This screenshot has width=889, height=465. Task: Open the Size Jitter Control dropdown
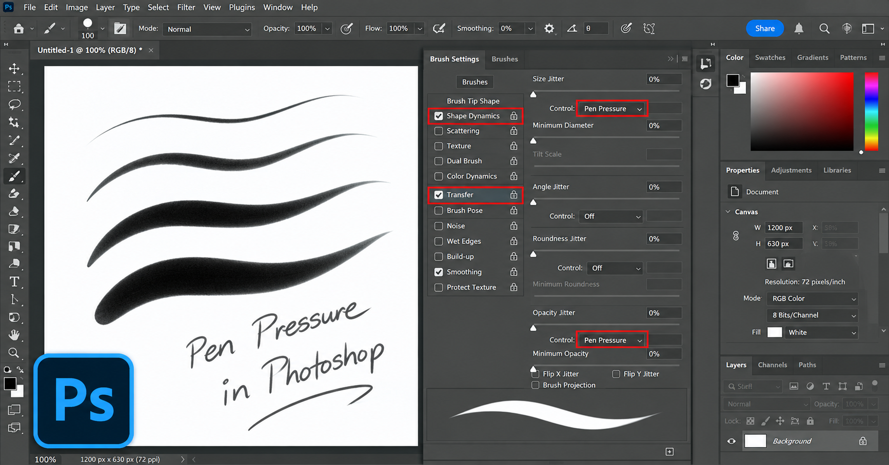pos(613,109)
